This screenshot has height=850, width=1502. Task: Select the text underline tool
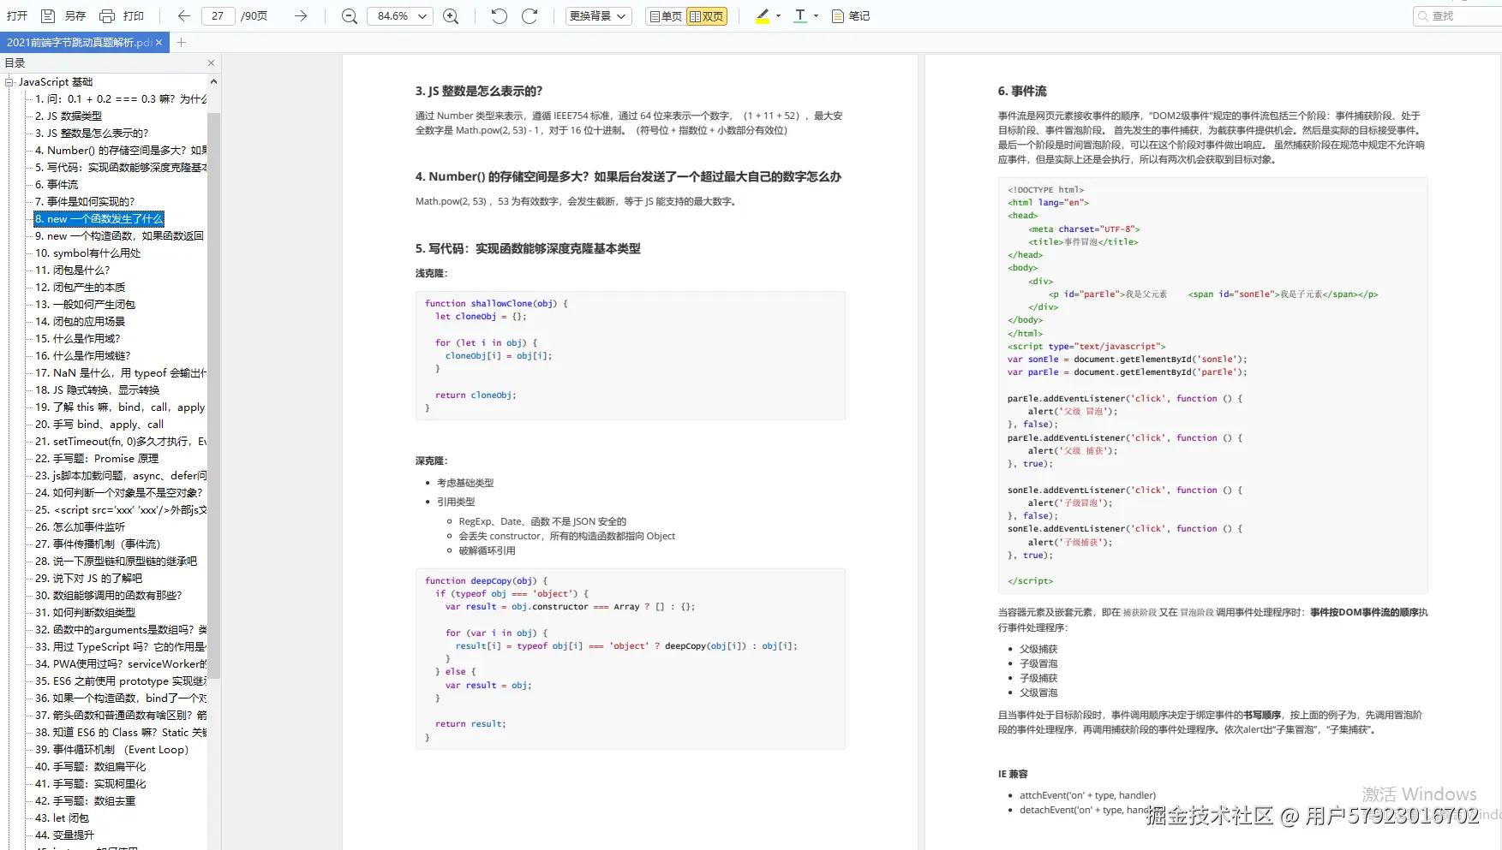click(800, 15)
